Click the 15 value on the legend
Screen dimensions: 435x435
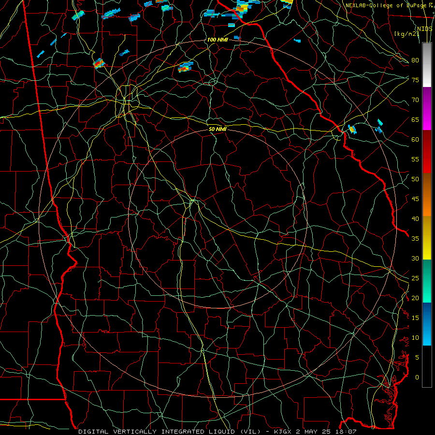point(415,318)
